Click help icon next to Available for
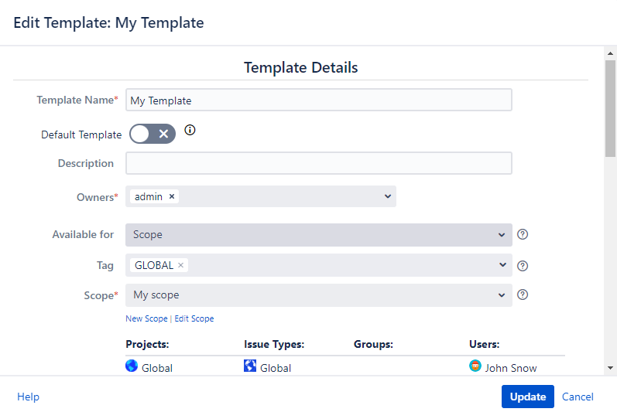Screen dimensions: 617x412 523,234
